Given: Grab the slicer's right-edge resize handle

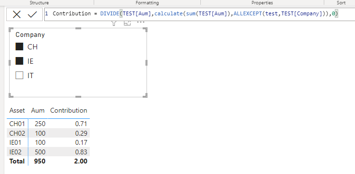Looking at the screenshot, I should point(147,63).
